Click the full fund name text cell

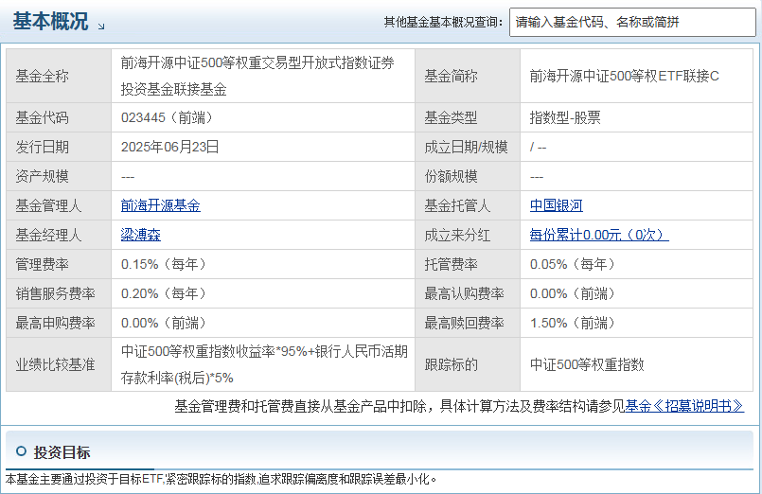pos(263,76)
